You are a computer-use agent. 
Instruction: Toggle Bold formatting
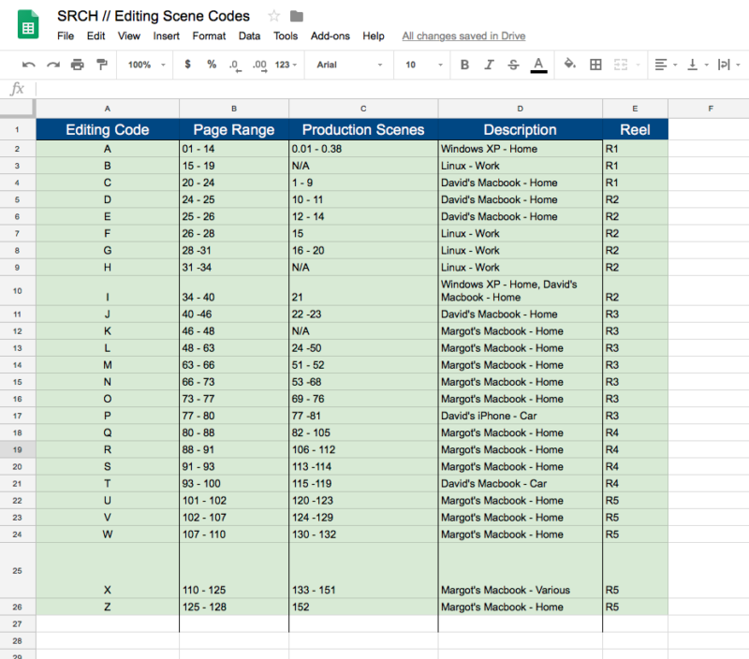[464, 65]
